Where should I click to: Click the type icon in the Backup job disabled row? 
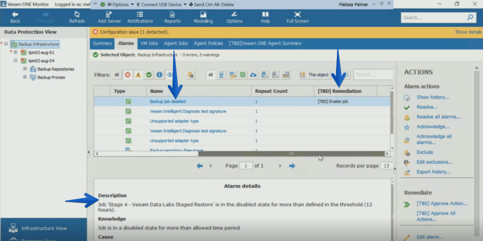pyautogui.click(x=128, y=102)
